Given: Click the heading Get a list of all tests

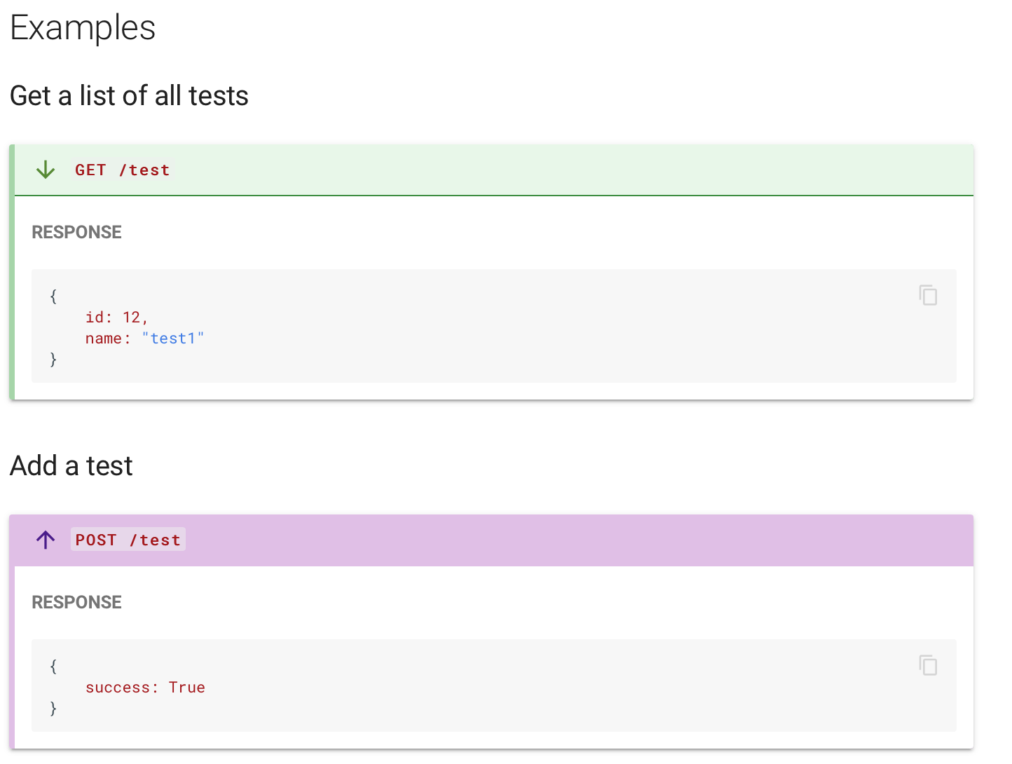Looking at the screenshot, I should click(x=129, y=95).
